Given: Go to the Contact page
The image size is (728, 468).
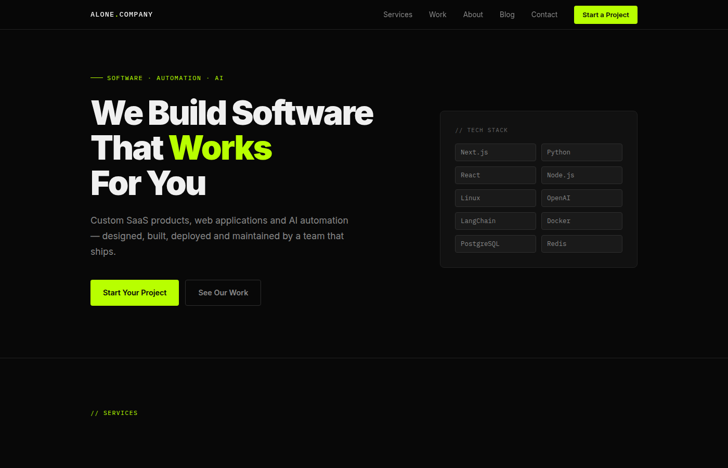Looking at the screenshot, I should click(544, 15).
